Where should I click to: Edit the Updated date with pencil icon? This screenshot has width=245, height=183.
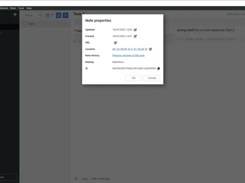click(135, 30)
